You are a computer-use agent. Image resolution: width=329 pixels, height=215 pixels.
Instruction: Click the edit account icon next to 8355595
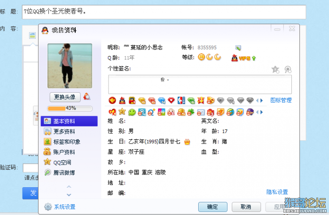[238, 48]
